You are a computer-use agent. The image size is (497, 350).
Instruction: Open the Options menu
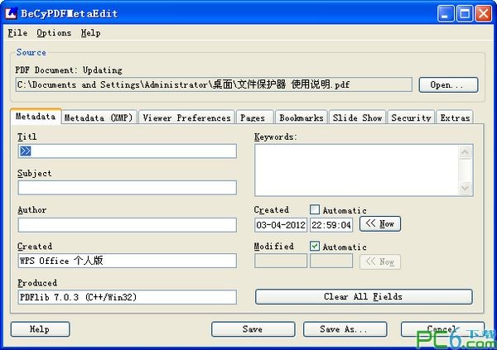pos(54,32)
